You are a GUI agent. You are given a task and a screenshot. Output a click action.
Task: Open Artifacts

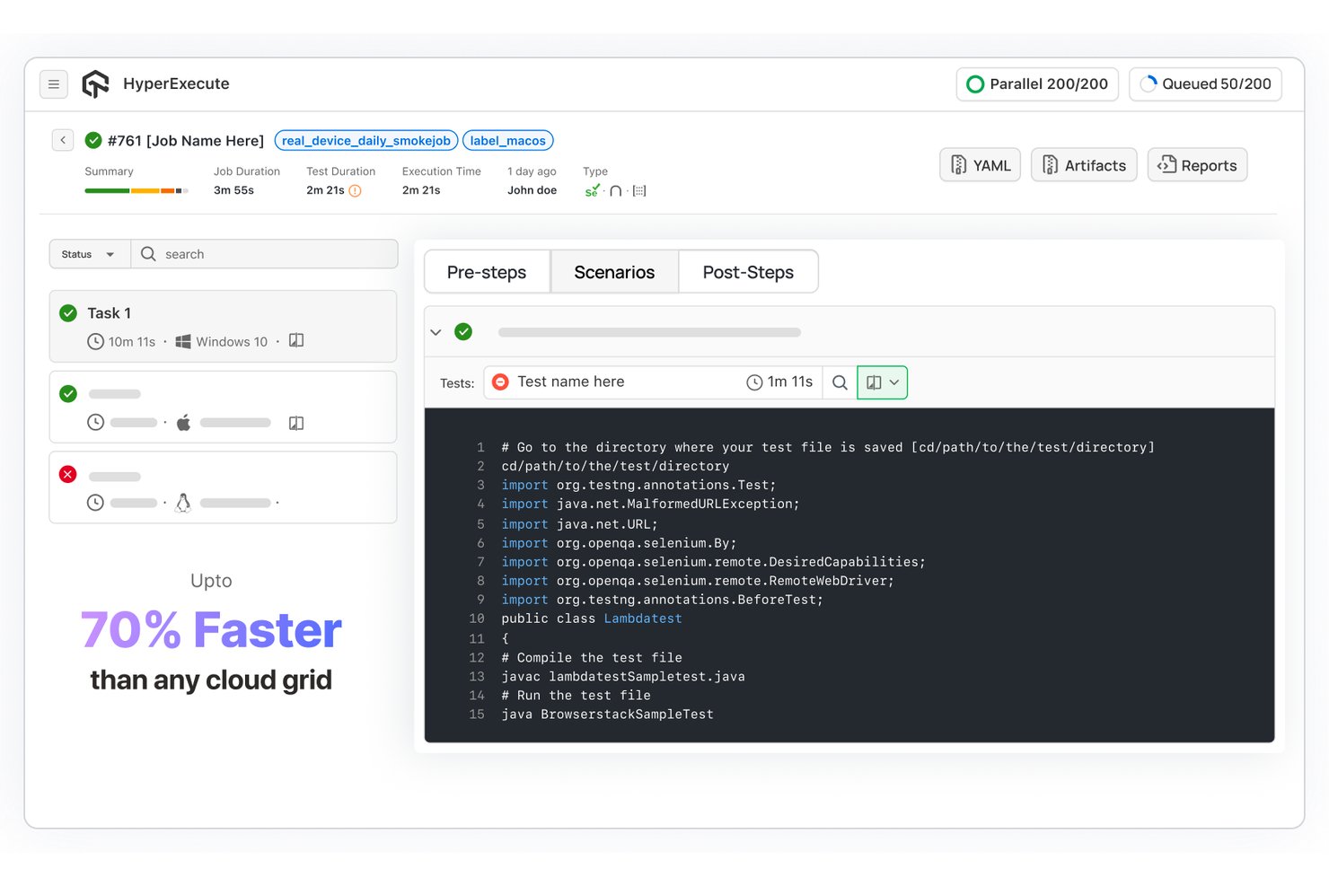tap(1085, 165)
